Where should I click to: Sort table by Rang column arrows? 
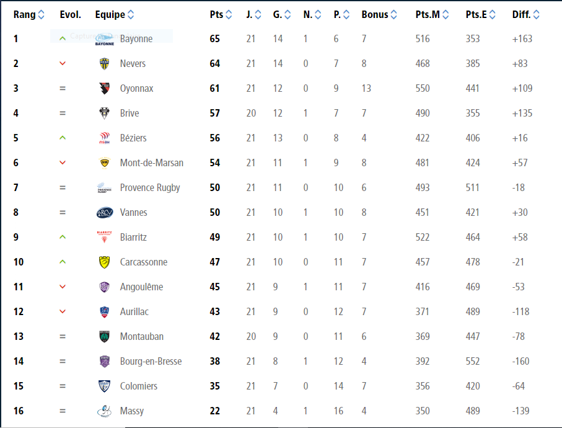[42, 15]
